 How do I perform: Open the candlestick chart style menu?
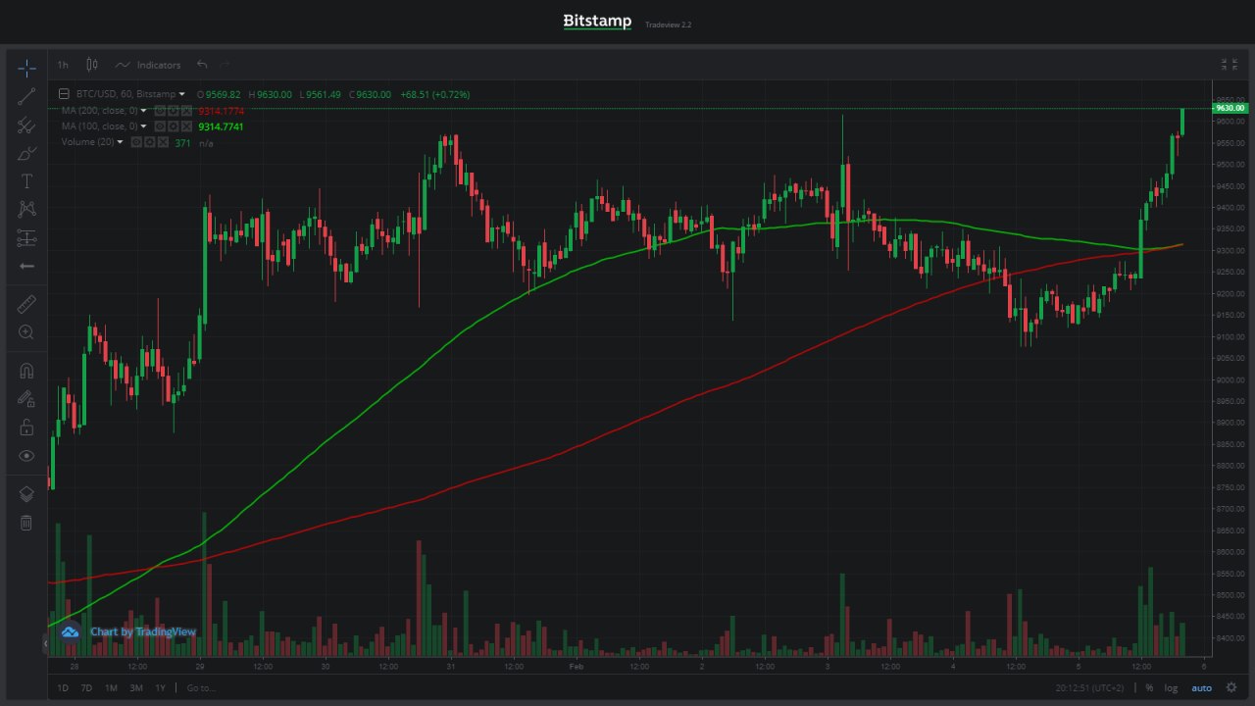(x=92, y=65)
